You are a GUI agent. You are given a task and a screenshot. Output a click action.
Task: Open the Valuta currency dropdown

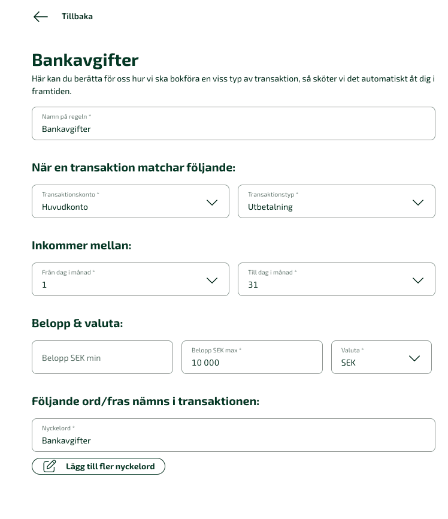[x=382, y=357]
